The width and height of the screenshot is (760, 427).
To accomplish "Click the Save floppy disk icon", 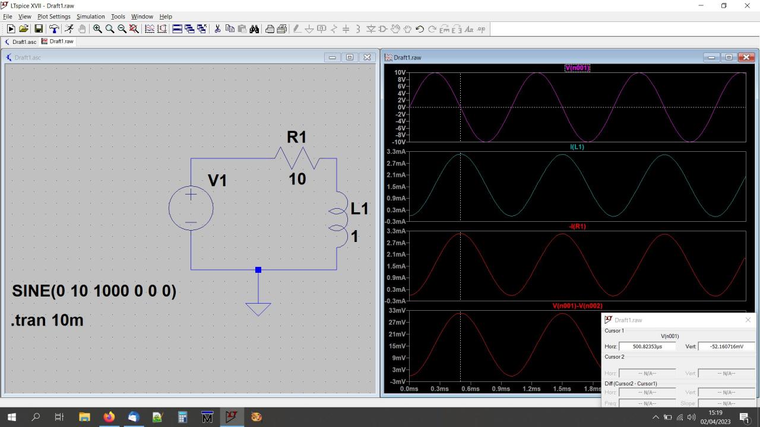I will [39, 29].
